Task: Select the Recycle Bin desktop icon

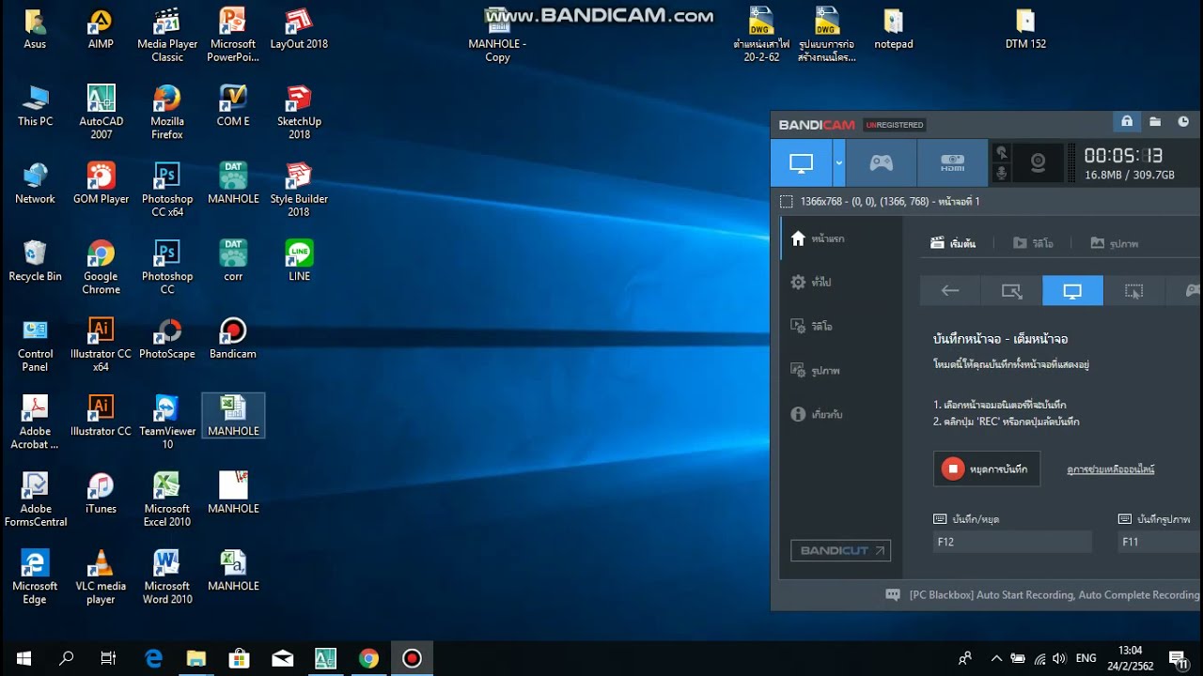Action: point(35,261)
